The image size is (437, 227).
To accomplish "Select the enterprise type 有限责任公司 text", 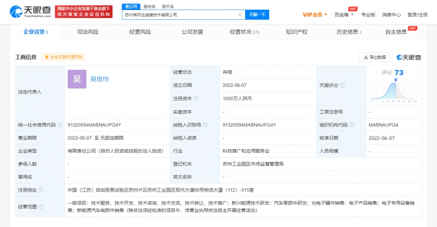I will [x=115, y=151].
